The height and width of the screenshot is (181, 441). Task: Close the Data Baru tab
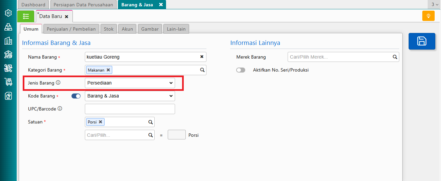coord(66,16)
